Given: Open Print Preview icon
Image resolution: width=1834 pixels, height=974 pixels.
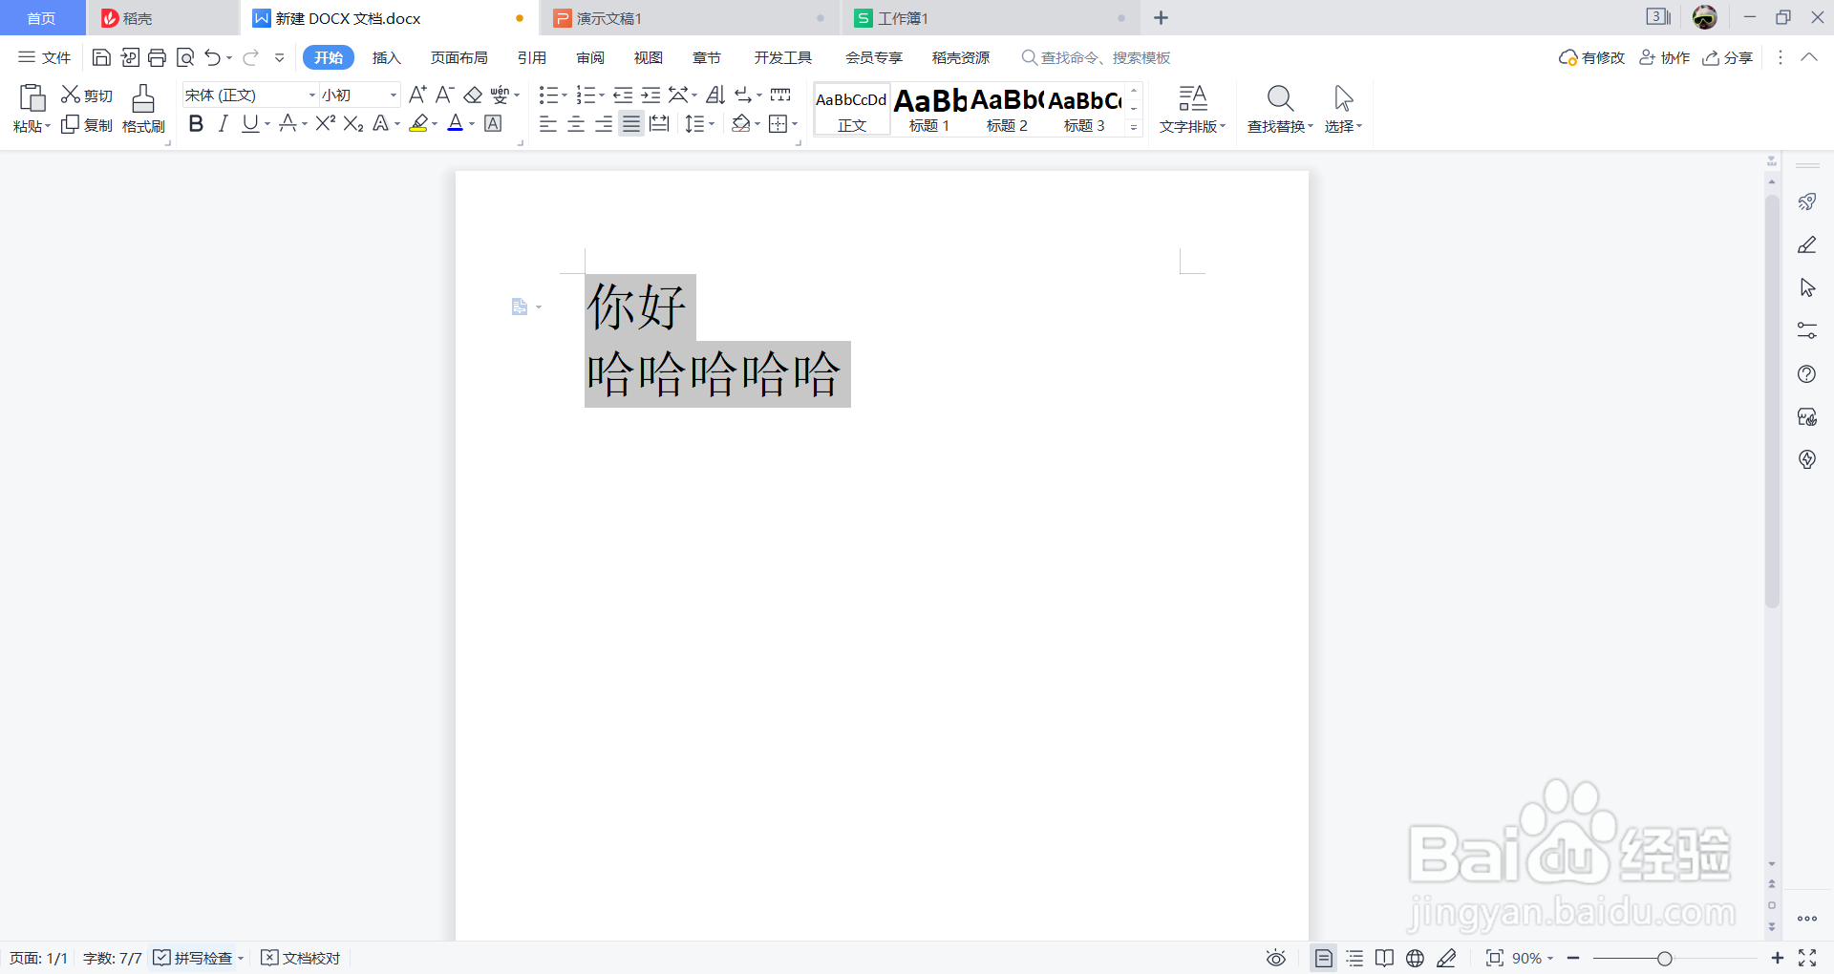Looking at the screenshot, I should coord(186,57).
